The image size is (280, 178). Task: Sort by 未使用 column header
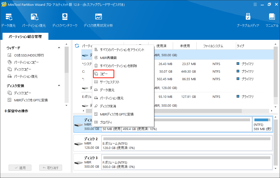tap(185, 46)
